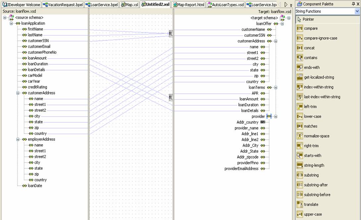Select the source customerPhoneNo element
This screenshot has width=361, height=220.
(42, 52)
